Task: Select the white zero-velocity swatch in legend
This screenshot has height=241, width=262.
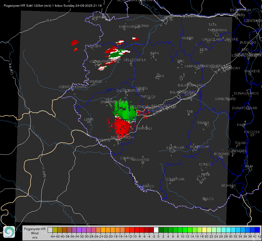Action: click(156, 230)
